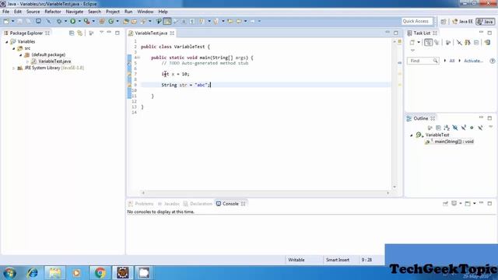
Task: Click the All link in Task List
Action: (451, 61)
